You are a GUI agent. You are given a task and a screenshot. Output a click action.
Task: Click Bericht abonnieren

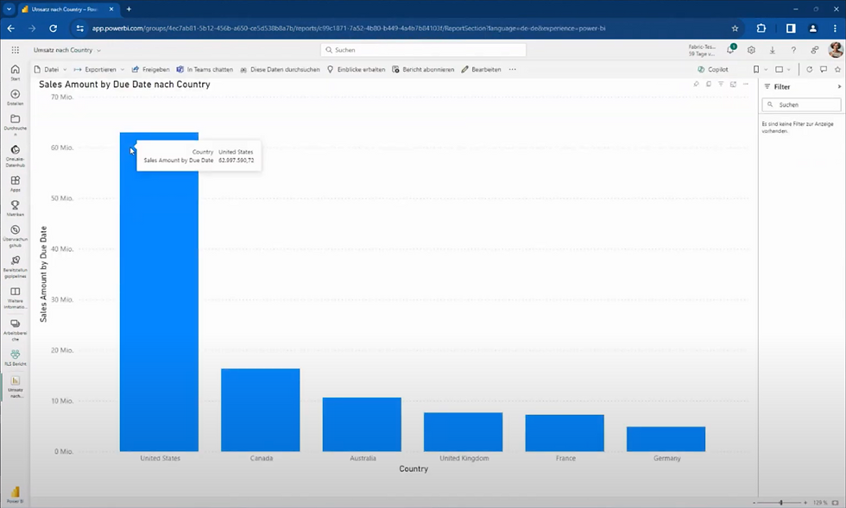(423, 70)
